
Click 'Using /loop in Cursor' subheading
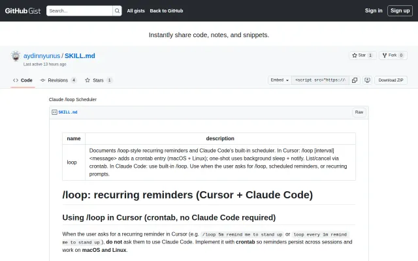(169, 217)
